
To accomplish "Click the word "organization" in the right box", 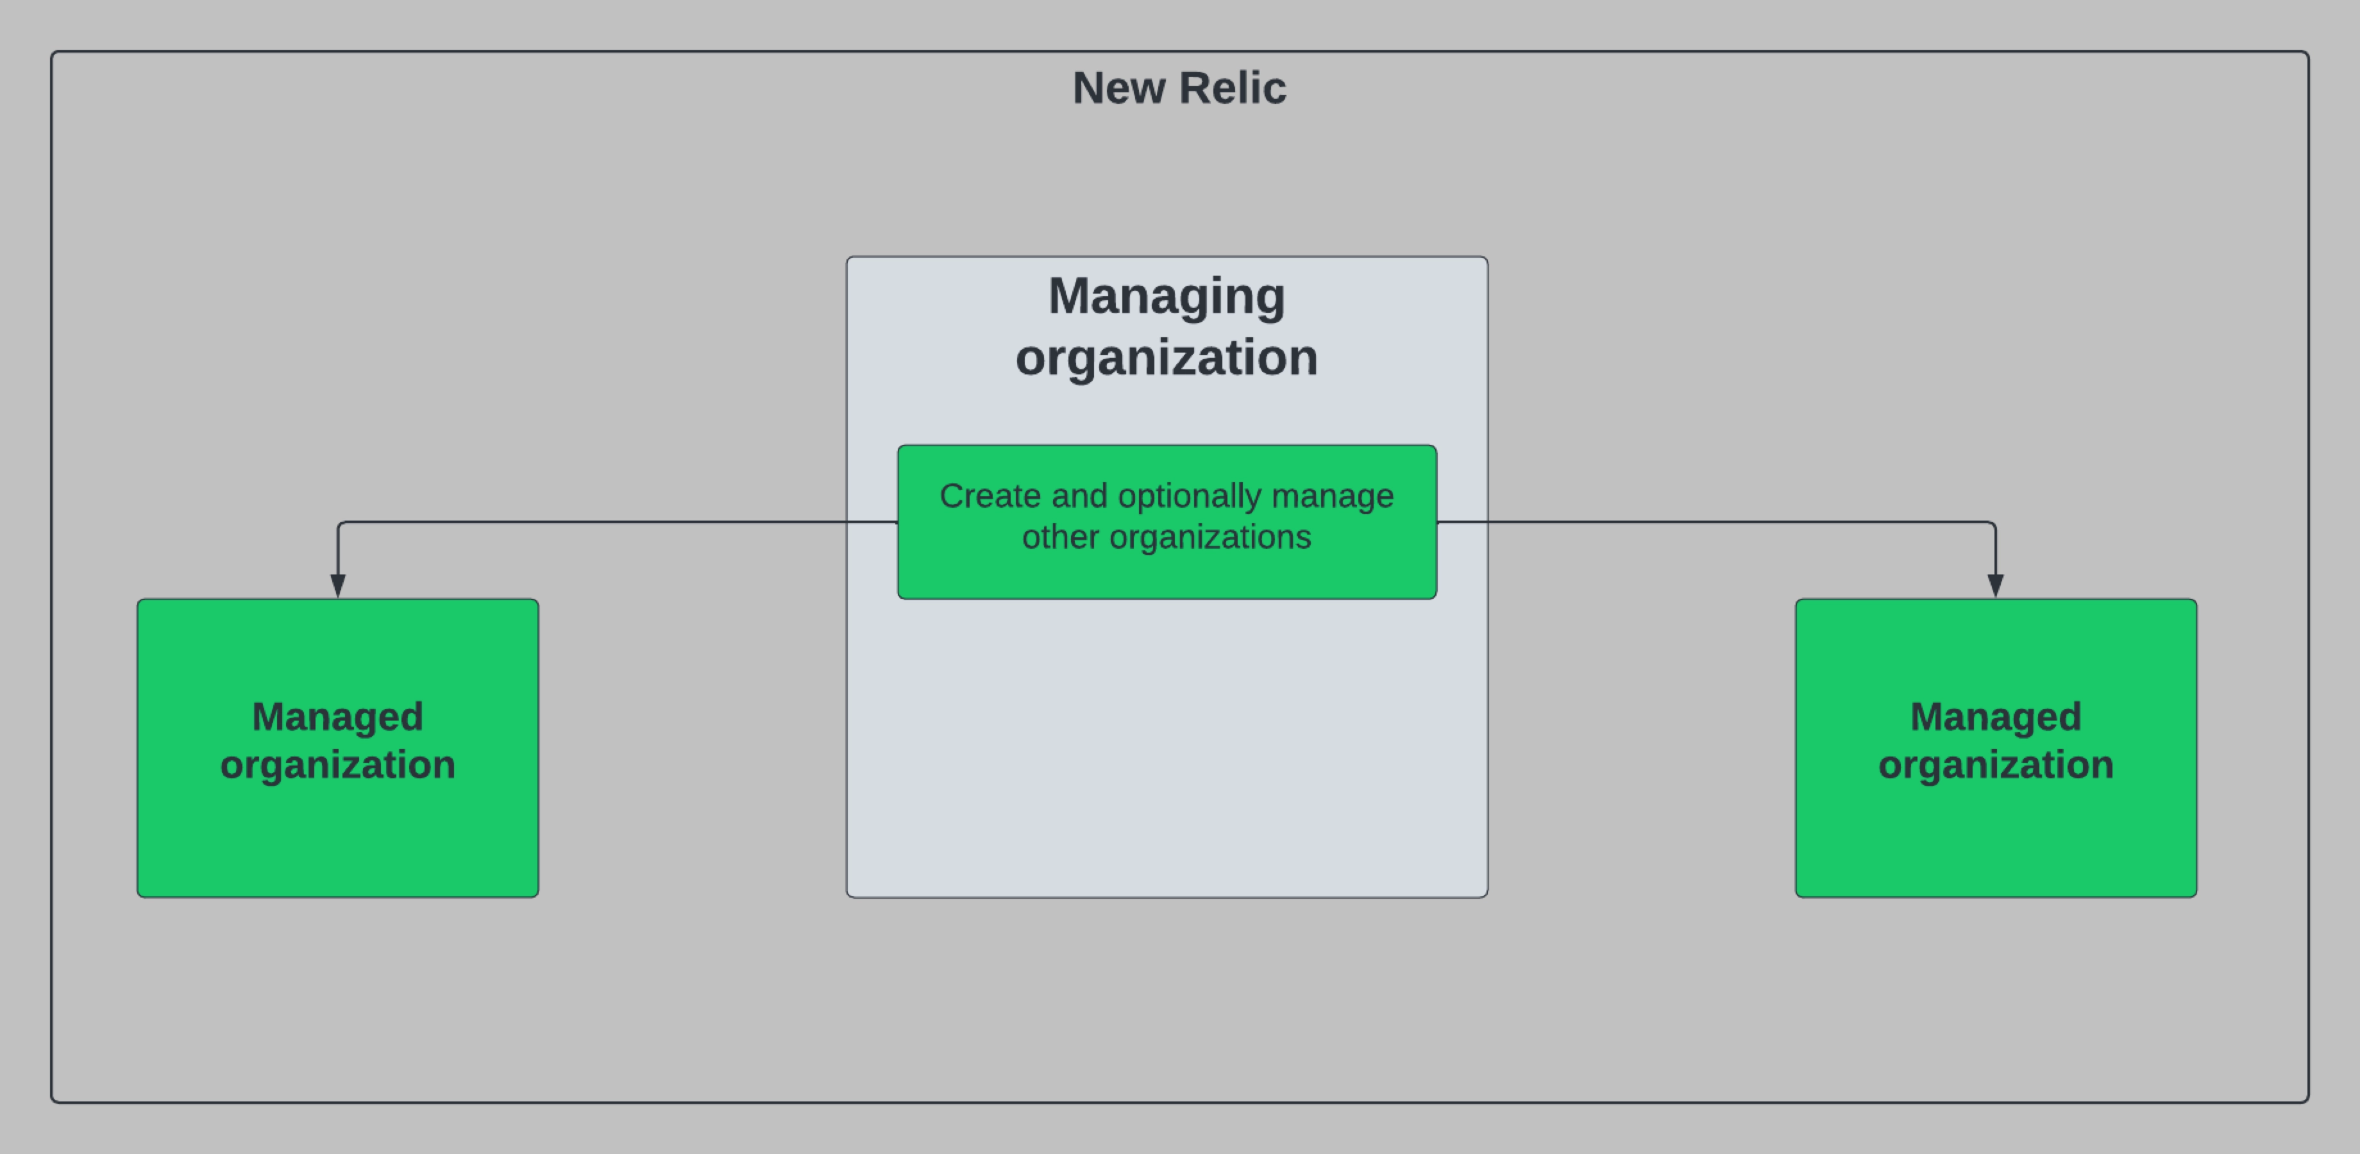I will [x=1995, y=765].
